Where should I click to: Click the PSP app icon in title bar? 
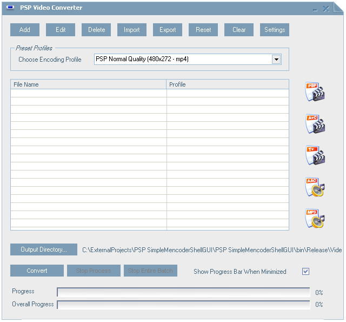tap(10, 8)
